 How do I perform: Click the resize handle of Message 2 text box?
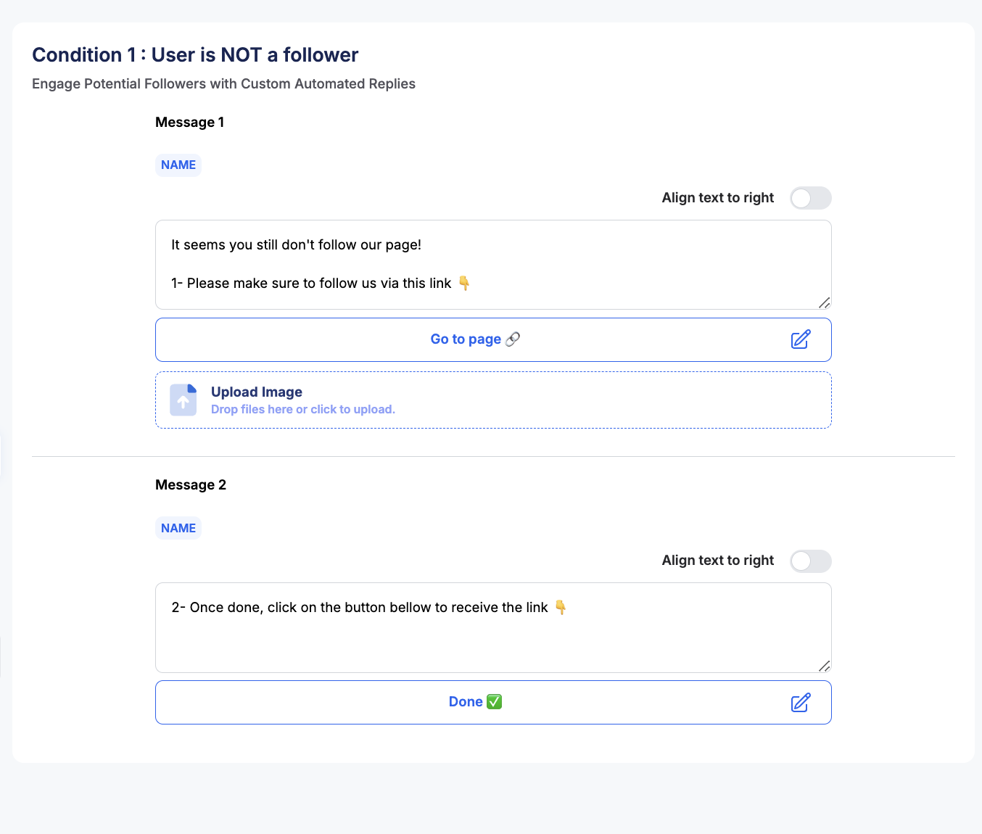coord(824,666)
